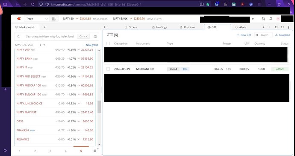Click the Ctrl + K shortcut badge
Screen dimensions: 295x156
83,36
